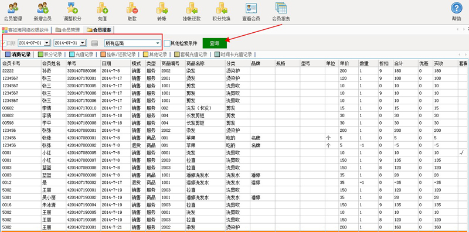
Task: Click the 会员卡号 column header
Action: [x=21, y=63]
